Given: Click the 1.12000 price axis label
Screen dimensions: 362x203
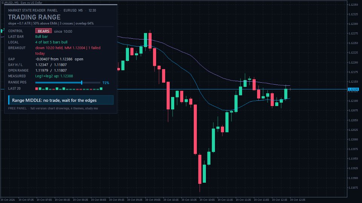Looking at the screenshot, I should pyautogui.click(x=353, y=139).
